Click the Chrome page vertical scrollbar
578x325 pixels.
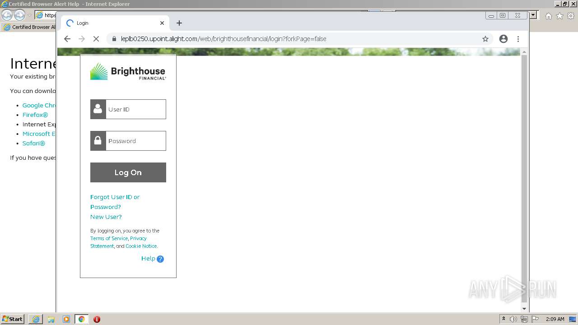(524, 178)
